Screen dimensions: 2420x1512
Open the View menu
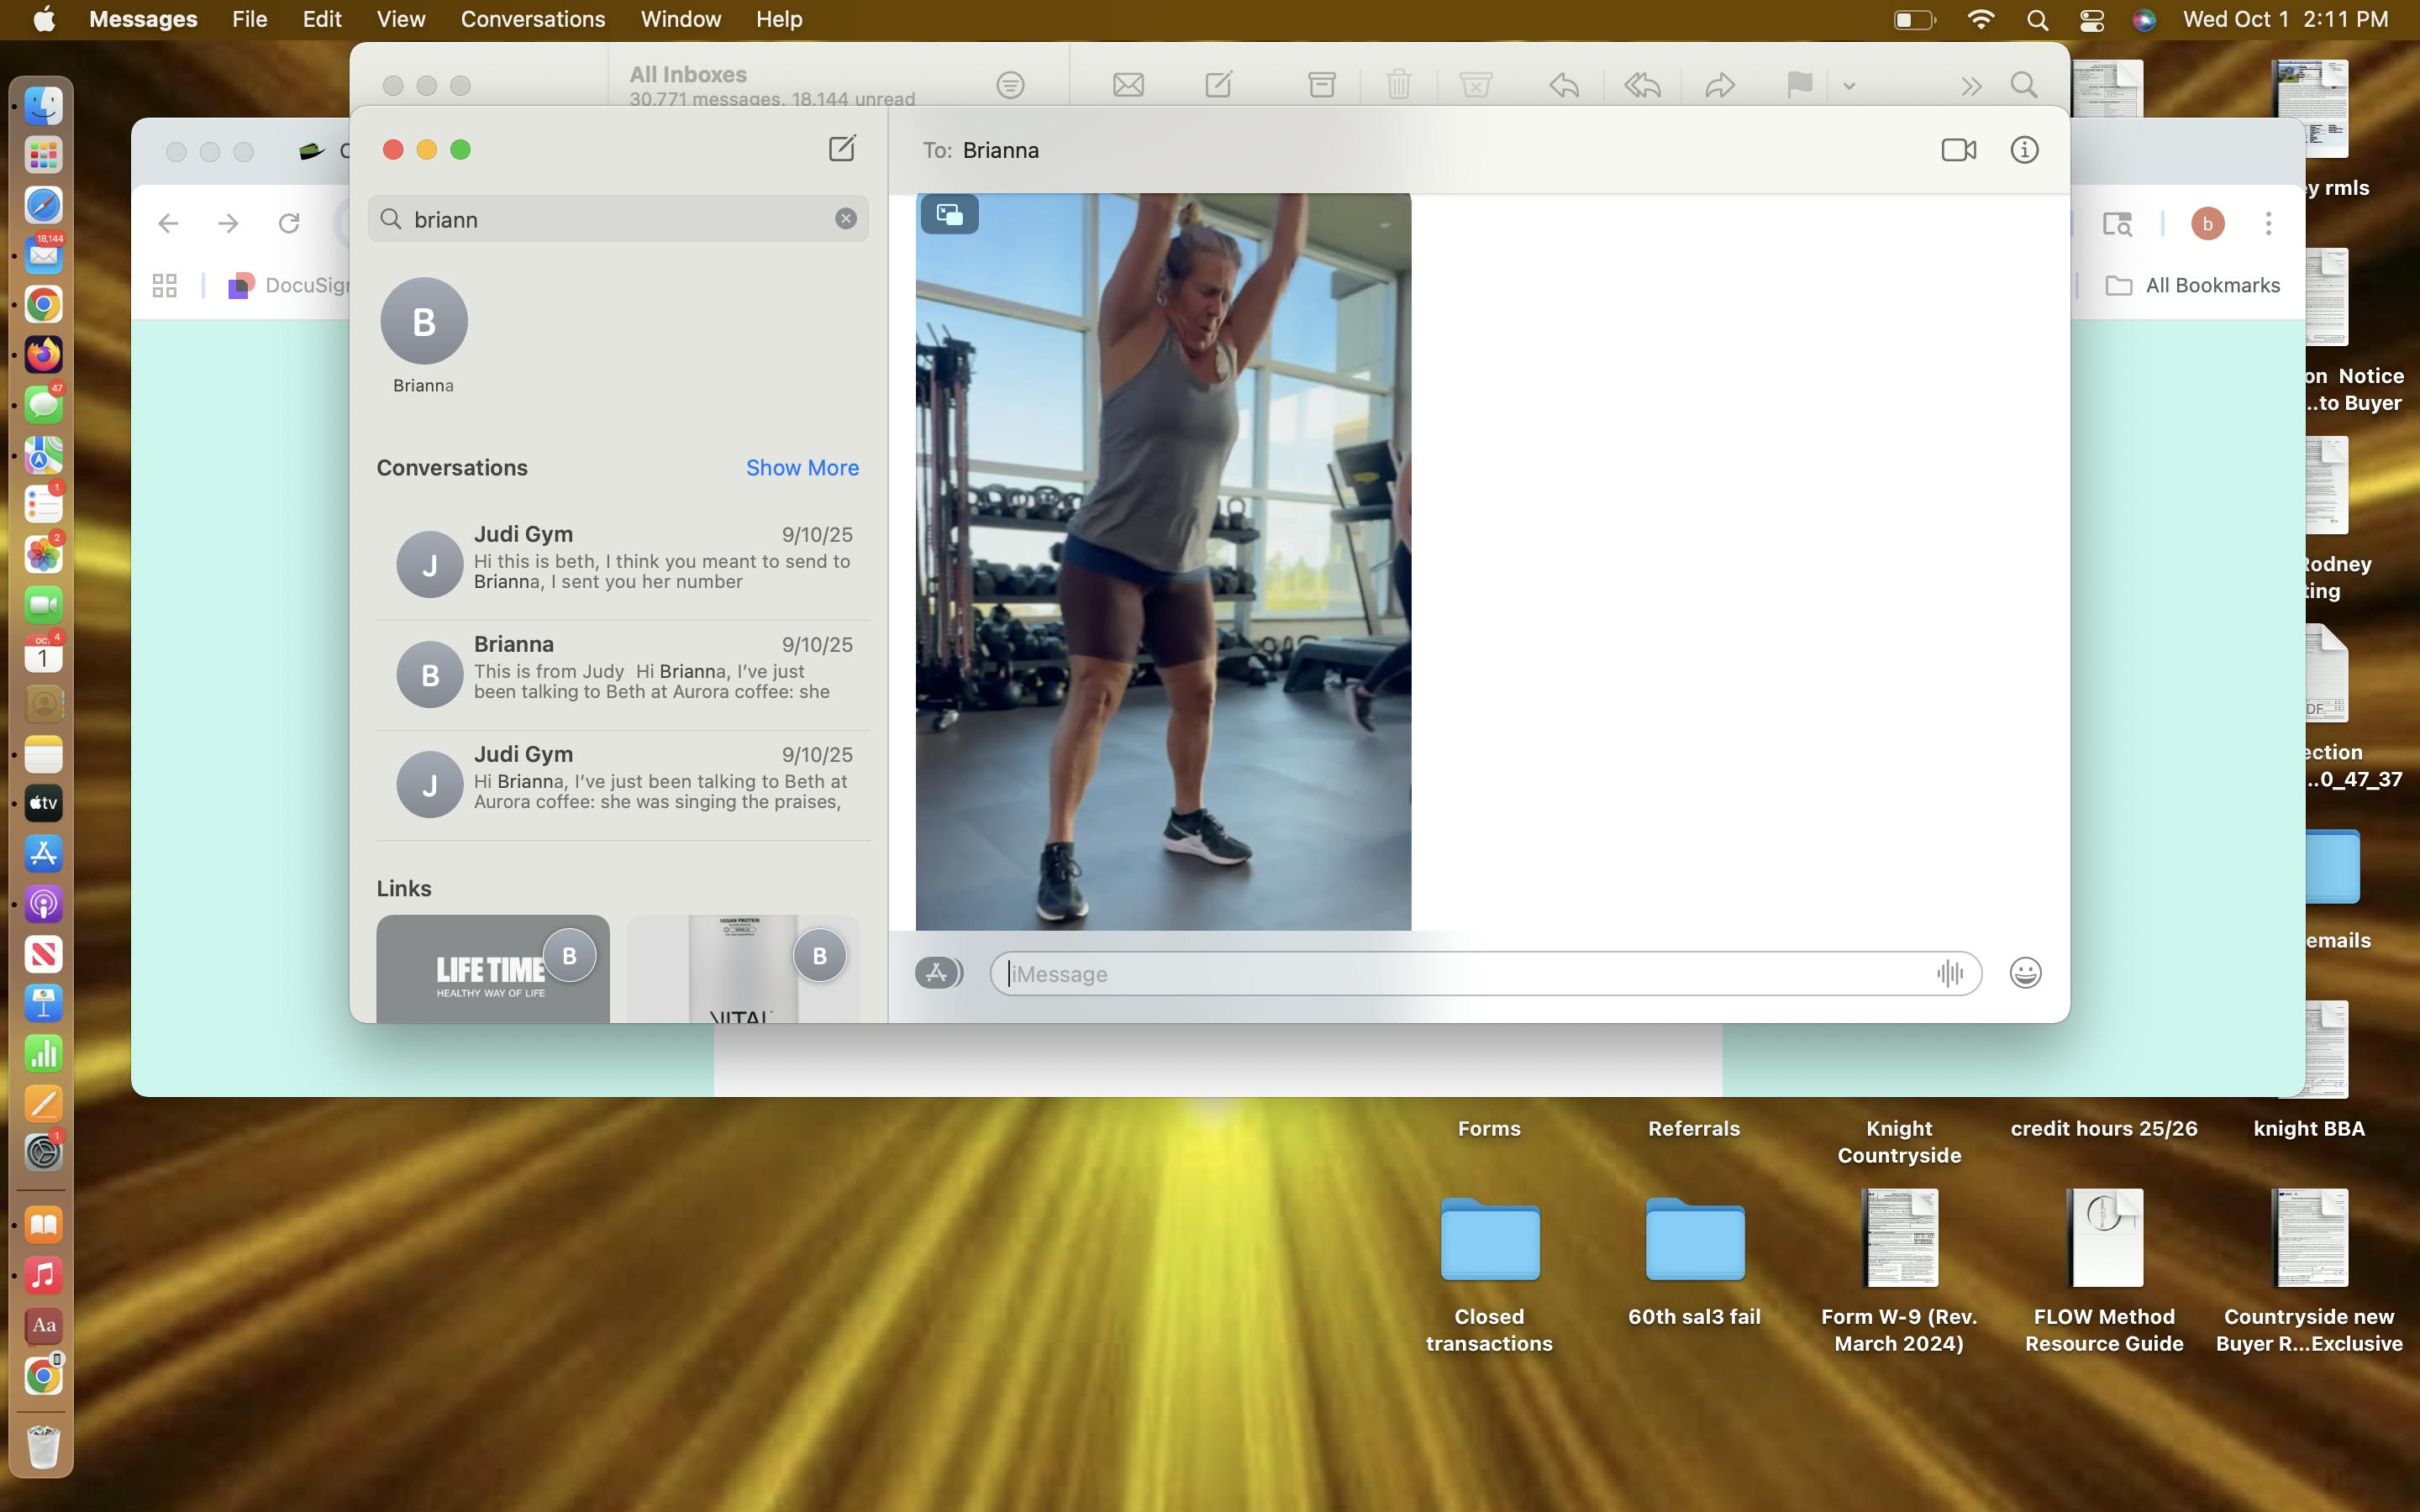400,19
